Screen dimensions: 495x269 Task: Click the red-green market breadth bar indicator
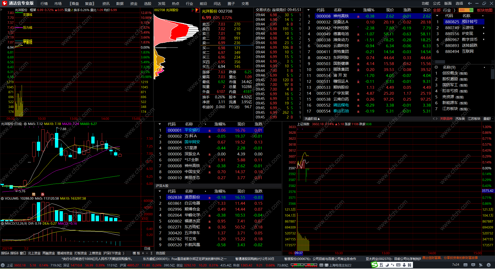pos(304,265)
